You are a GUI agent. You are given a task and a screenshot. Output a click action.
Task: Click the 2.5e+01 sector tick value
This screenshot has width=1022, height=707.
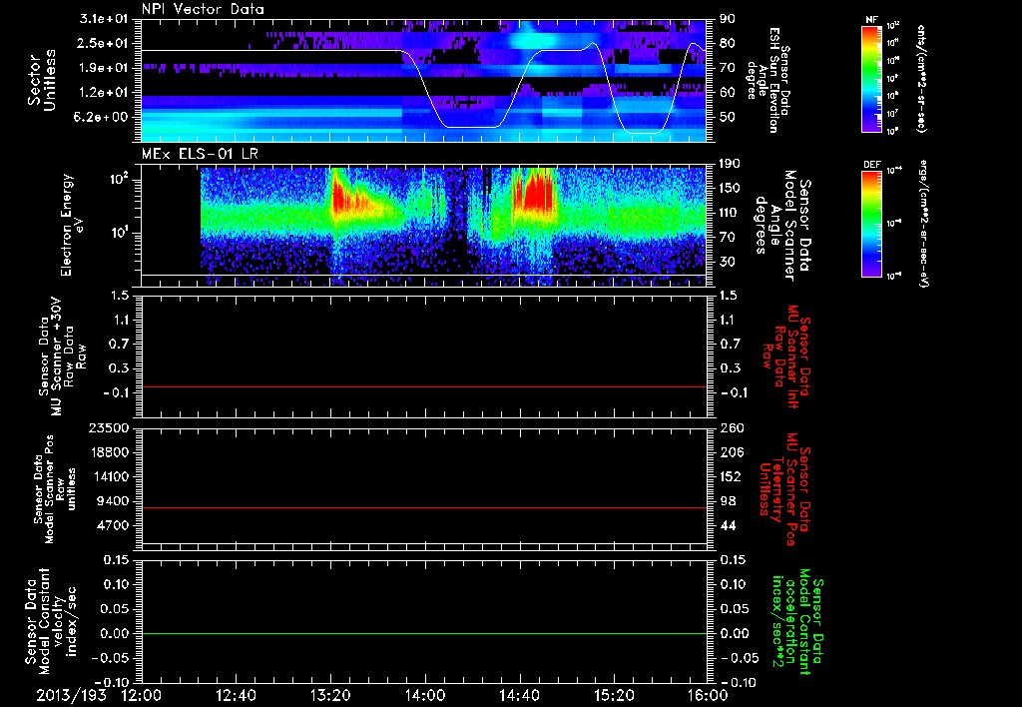104,43
